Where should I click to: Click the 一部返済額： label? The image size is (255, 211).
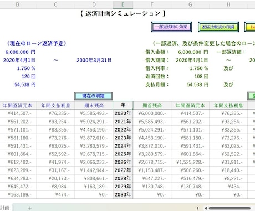tap(231, 52)
